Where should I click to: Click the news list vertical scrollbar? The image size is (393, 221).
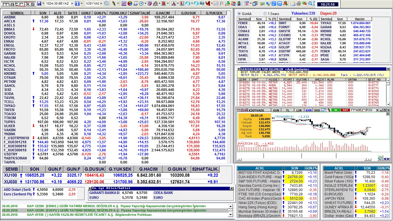(x=230, y=210)
